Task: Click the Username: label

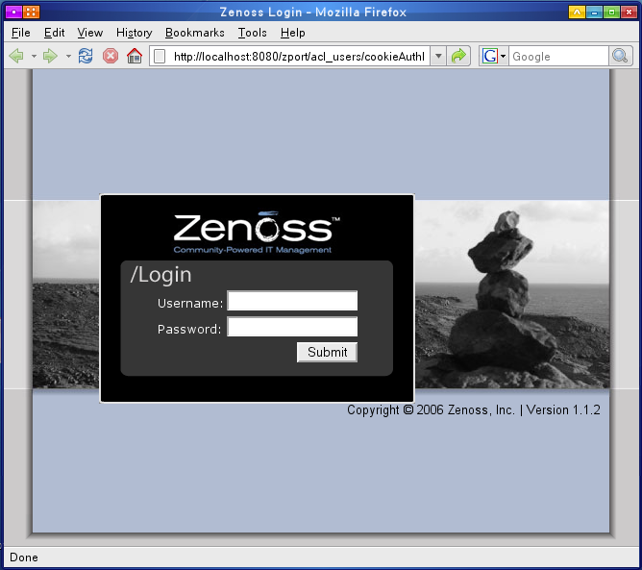Action: pos(190,303)
